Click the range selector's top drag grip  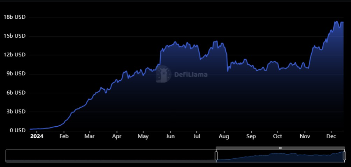coord(280,148)
